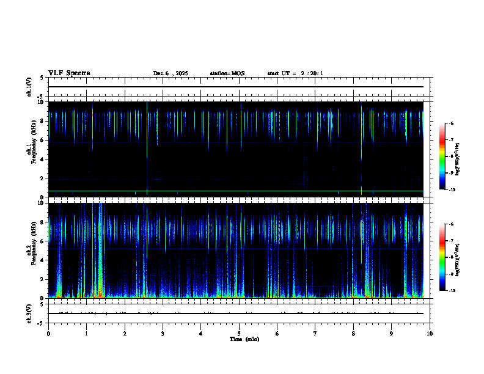The image size is (484, 374).
Task: Click time axis tick label "6"
Action: (x=277, y=334)
